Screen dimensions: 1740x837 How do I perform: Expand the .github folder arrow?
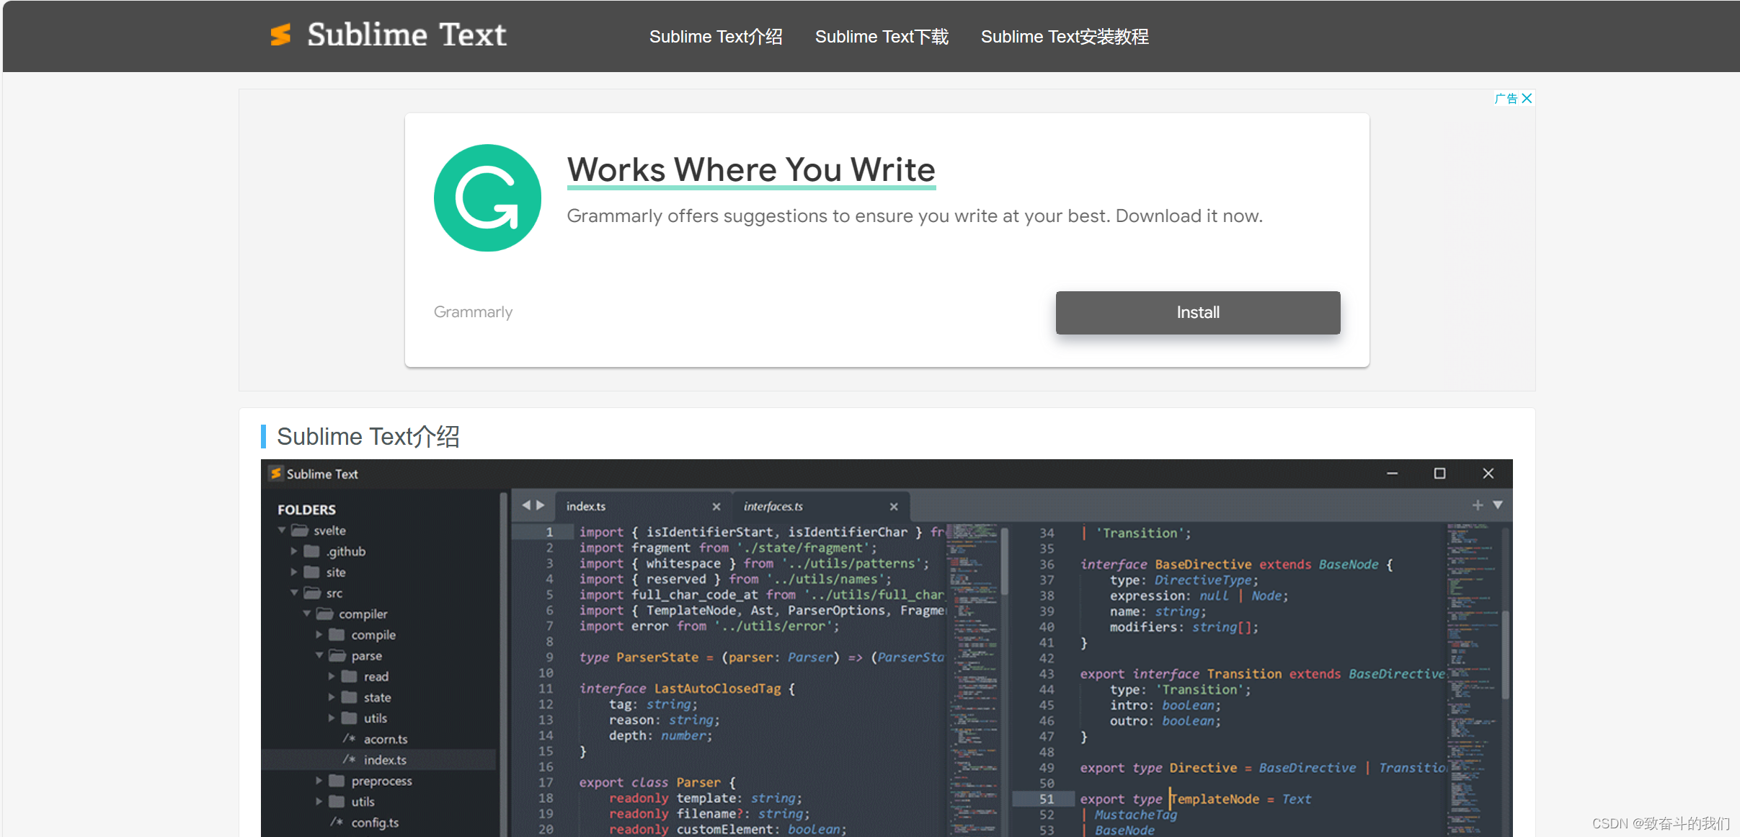[x=293, y=551]
